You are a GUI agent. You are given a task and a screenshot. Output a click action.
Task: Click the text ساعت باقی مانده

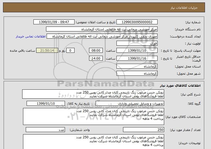(22, 51)
